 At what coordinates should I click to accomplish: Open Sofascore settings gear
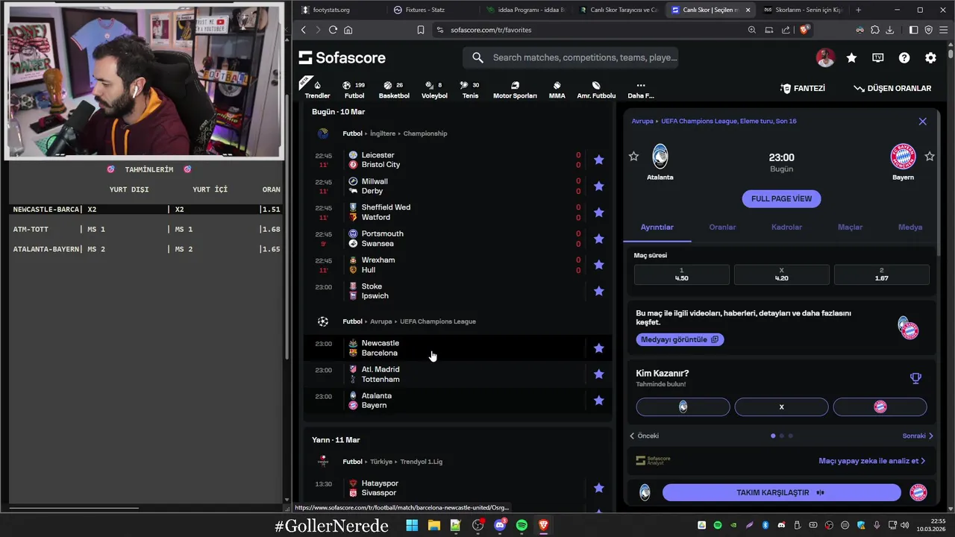point(930,57)
